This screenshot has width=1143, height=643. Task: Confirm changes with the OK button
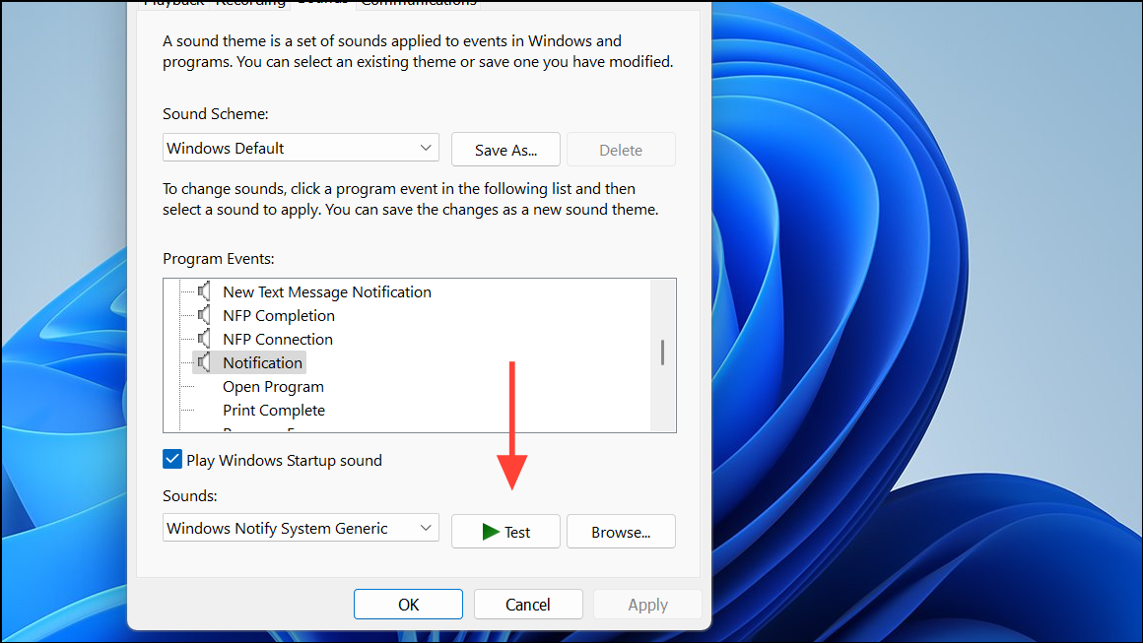point(408,604)
